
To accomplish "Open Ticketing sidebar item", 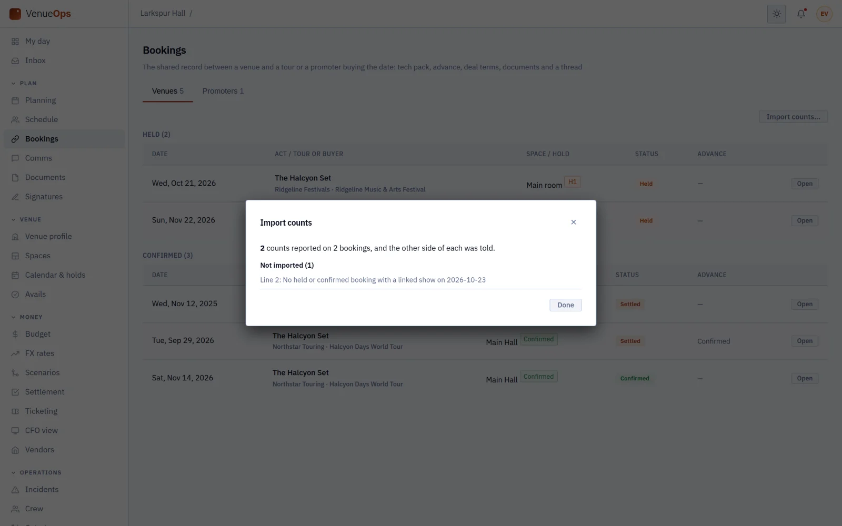I will tap(65, 411).
